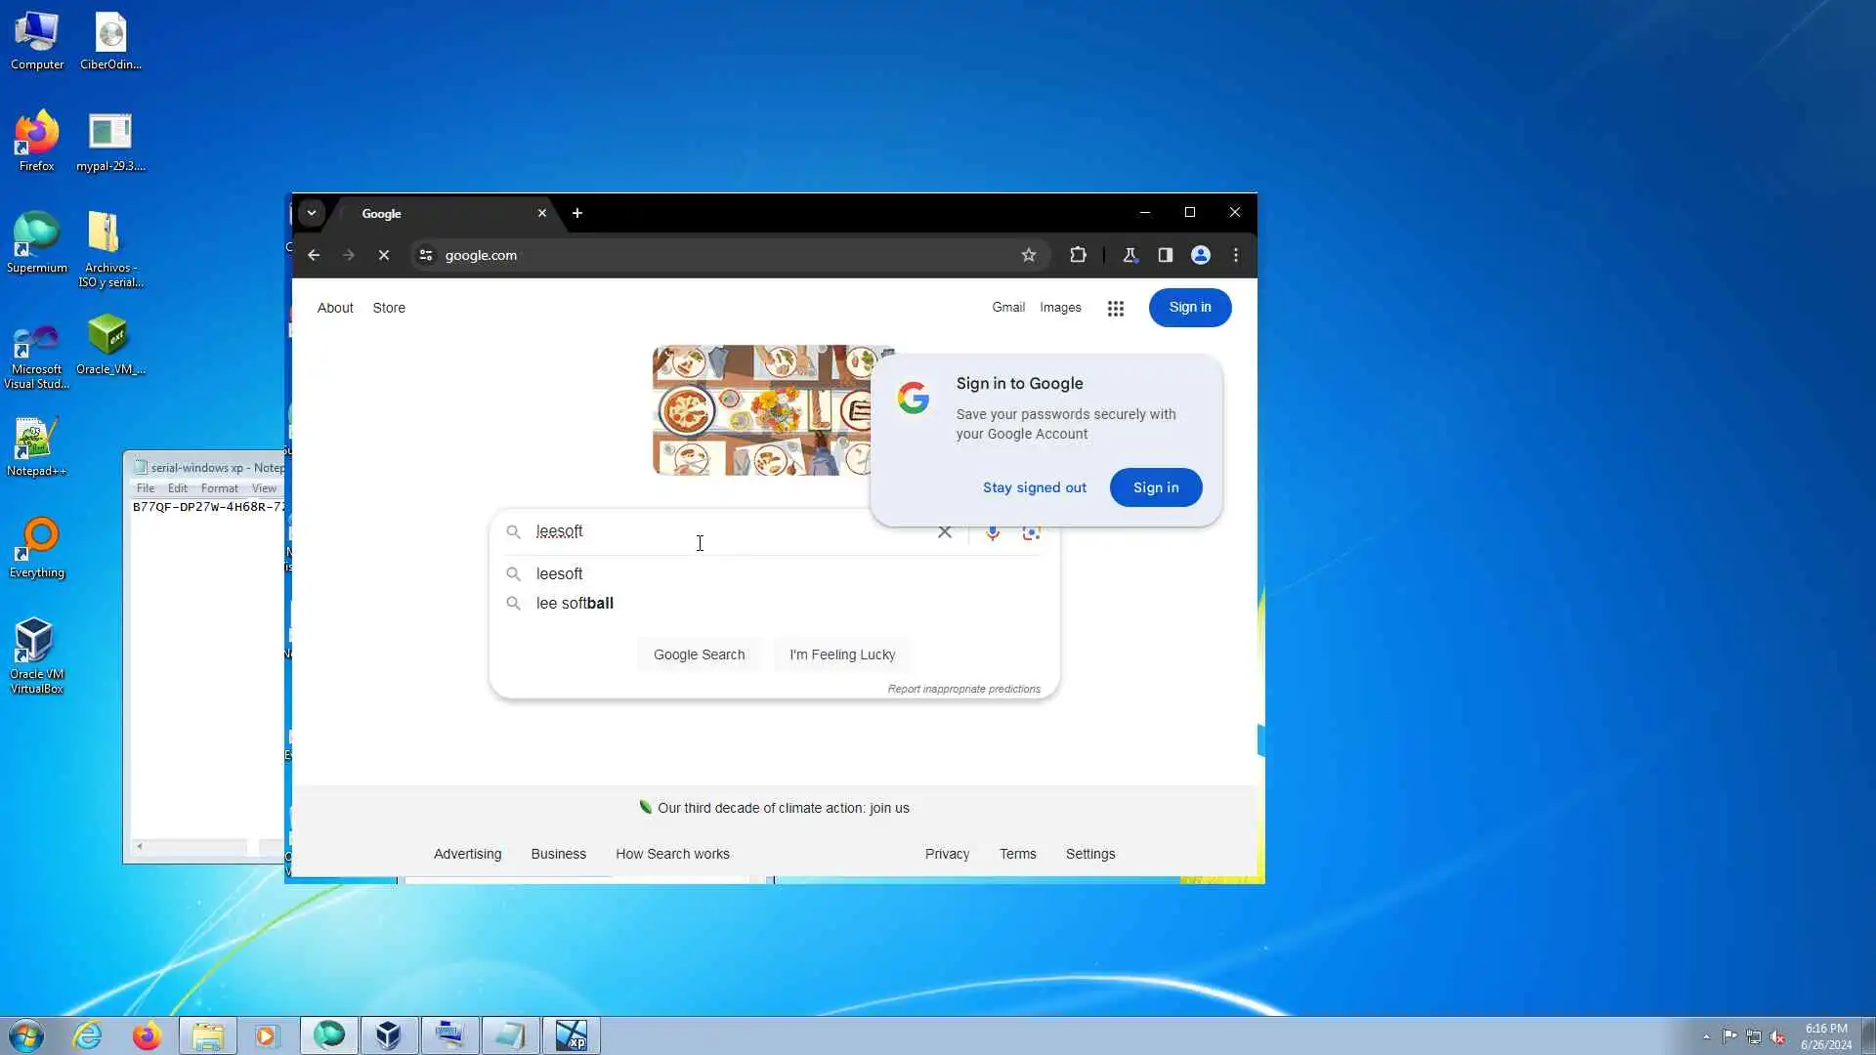Stop page loading button

[383, 255]
